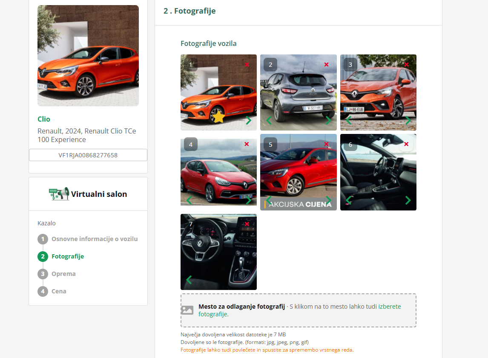Delete photo 2 with the red X

(327, 65)
